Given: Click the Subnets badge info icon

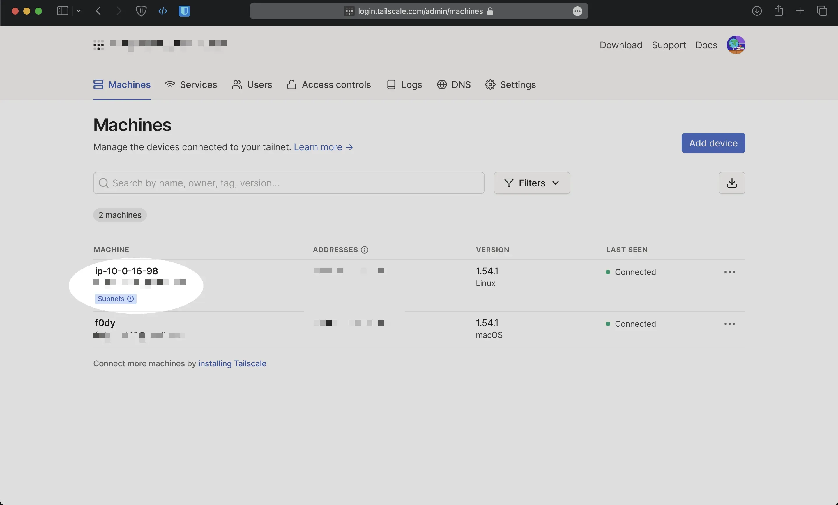Looking at the screenshot, I should [130, 299].
